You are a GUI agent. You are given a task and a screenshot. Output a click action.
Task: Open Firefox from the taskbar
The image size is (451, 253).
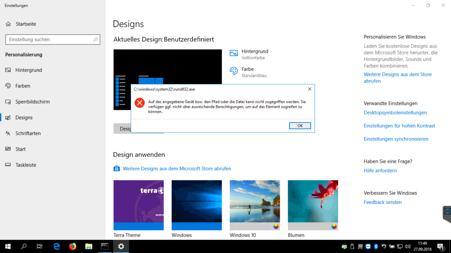coord(73,246)
